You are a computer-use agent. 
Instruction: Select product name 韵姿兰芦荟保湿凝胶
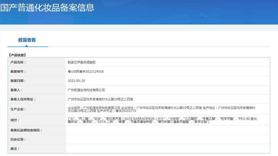(x=82, y=62)
